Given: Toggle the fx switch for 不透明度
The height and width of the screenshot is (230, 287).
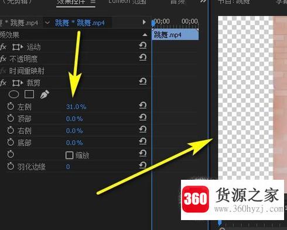Looking at the screenshot, I should pyautogui.click(x=3, y=59).
